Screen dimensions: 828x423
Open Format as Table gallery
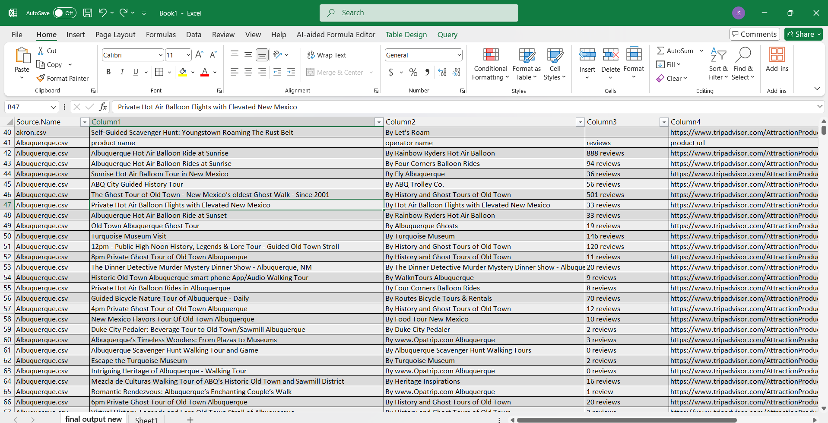[x=527, y=64]
